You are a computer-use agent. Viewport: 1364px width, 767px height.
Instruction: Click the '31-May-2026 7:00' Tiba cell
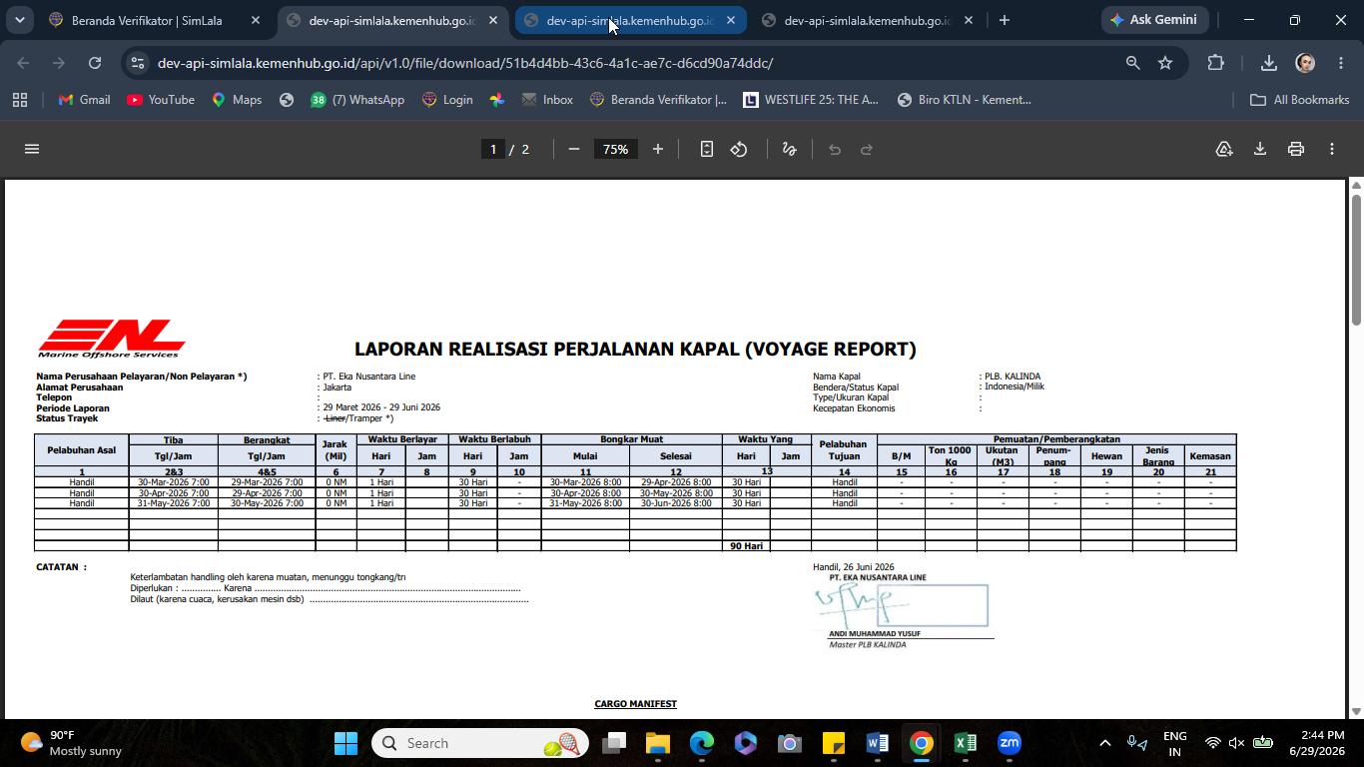[x=174, y=503]
